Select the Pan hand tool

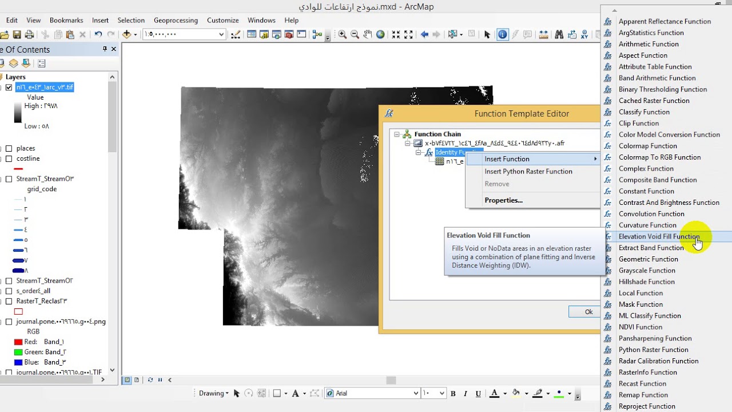click(368, 34)
